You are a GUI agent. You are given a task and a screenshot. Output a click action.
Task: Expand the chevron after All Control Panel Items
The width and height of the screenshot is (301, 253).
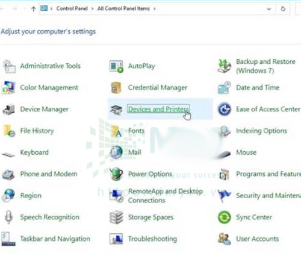tap(155, 9)
